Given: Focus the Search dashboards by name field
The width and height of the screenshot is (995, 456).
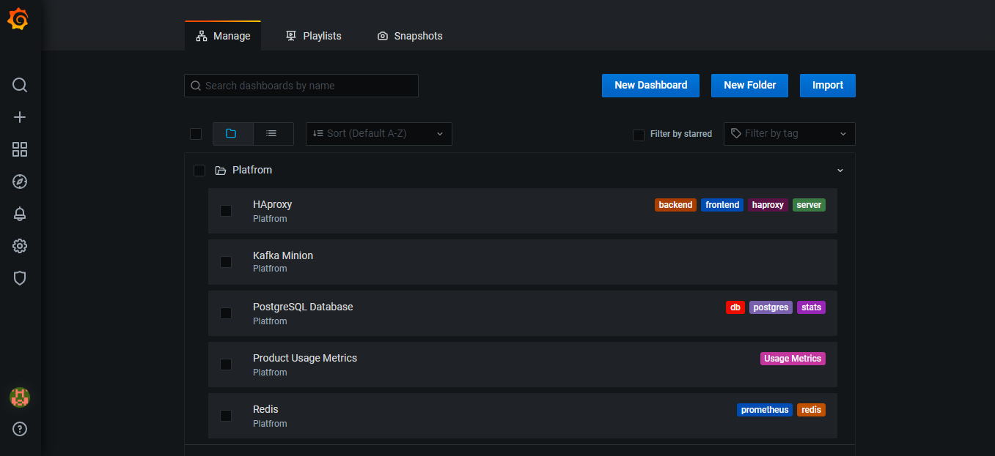Looking at the screenshot, I should click(x=301, y=86).
